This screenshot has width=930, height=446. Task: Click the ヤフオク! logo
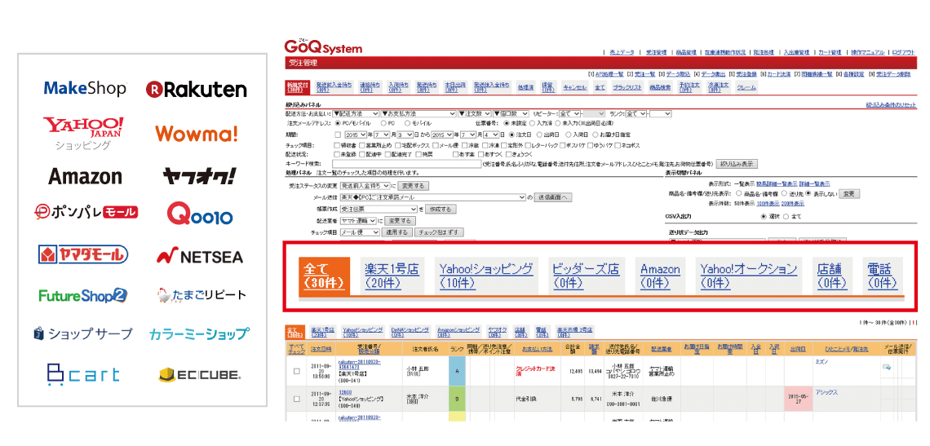point(199,175)
